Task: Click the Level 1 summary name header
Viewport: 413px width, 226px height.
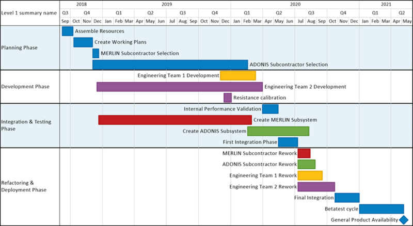Action: [x=29, y=13]
